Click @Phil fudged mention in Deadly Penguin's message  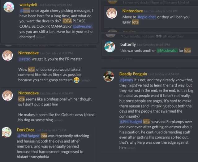tap(131, 122)
